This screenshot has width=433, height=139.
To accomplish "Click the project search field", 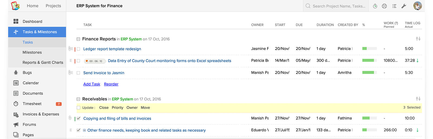I will 339,6.
